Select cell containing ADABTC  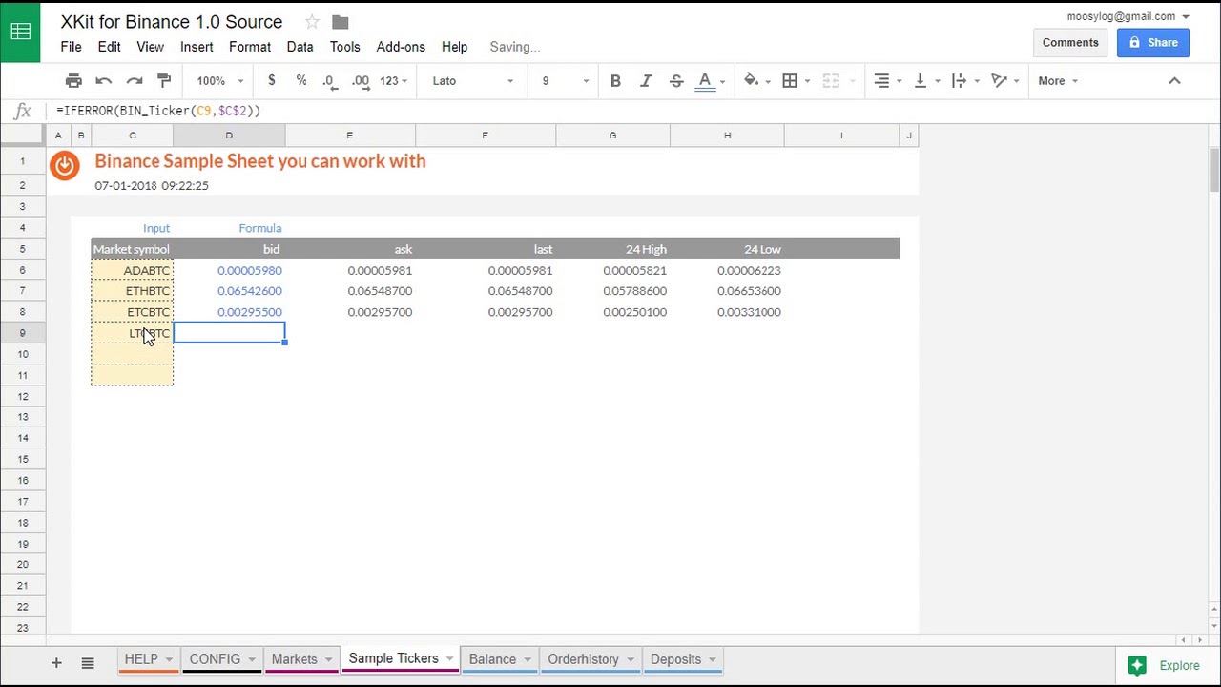[x=133, y=271]
